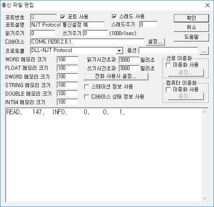The width and height of the screenshot is (214, 207).
Task: Click the 포트설명 input field
Action: click(x=68, y=25)
